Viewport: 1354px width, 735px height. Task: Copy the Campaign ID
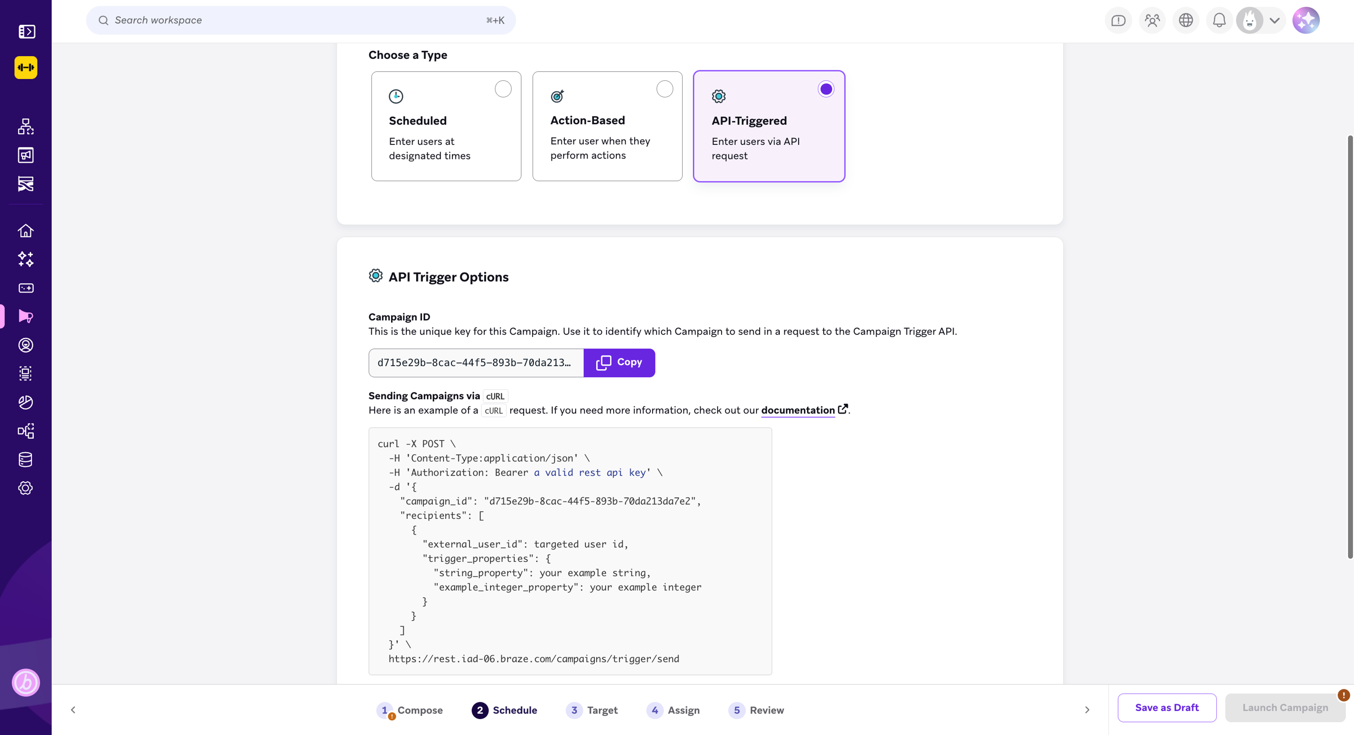tap(619, 362)
